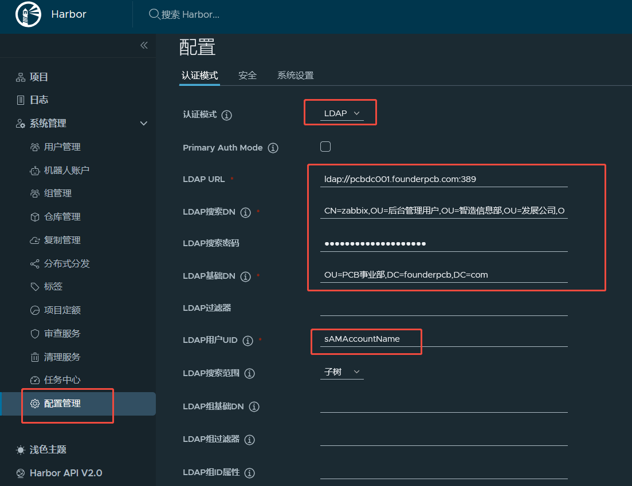Click the 系统管理 administration icon
Image resolution: width=632 pixels, height=486 pixels.
21,124
